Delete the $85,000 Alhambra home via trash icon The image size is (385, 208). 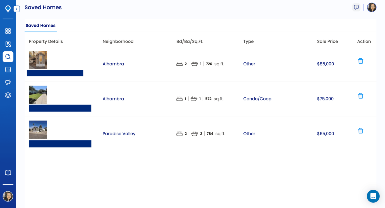[360, 61]
